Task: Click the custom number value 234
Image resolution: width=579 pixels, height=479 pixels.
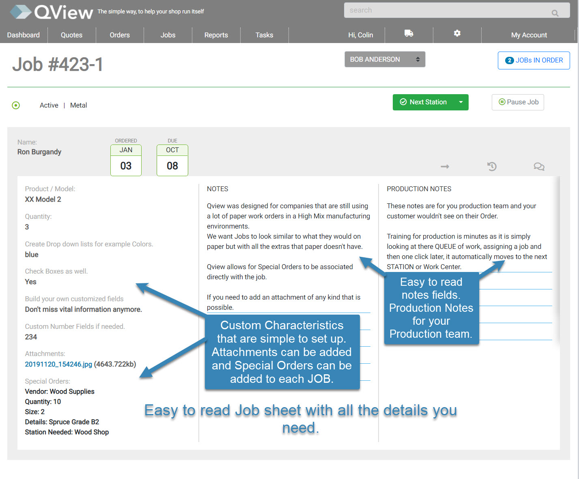Action: coord(31,337)
